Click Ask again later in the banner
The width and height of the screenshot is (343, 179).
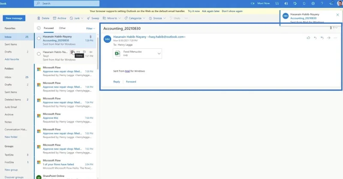click(x=211, y=11)
